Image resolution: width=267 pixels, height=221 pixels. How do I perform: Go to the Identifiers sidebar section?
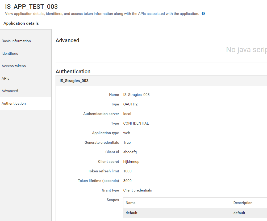[x=10, y=53]
